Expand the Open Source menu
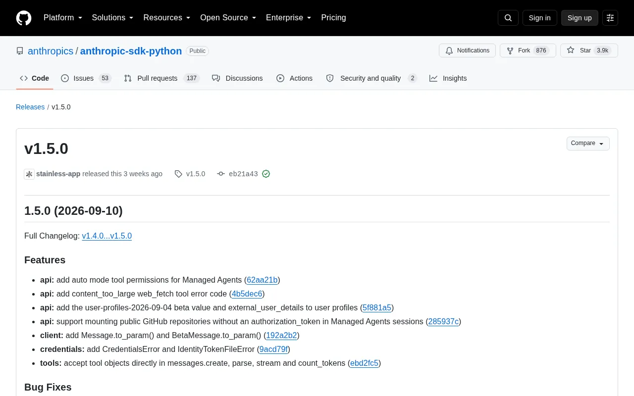This screenshot has height=396, width=634. pos(228,18)
